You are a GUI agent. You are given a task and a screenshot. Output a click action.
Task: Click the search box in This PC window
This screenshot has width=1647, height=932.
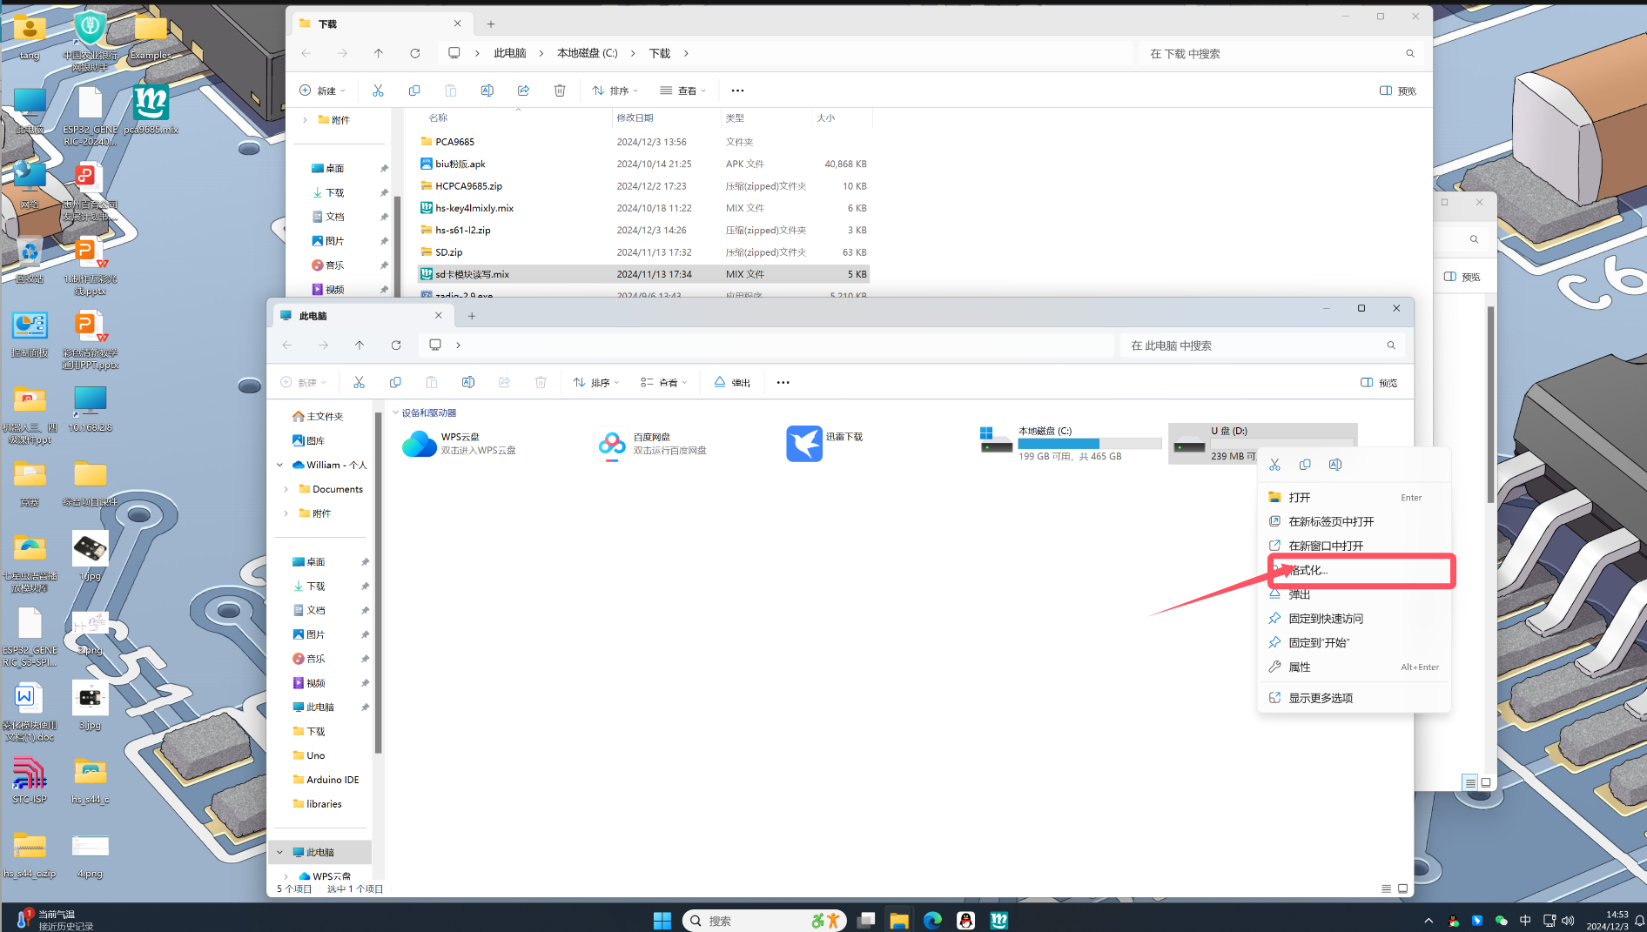pos(1254,345)
